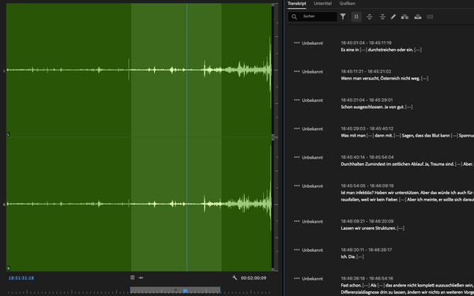
Task: Open the options menu for segment 18:45:40:14
Action: [297, 157]
